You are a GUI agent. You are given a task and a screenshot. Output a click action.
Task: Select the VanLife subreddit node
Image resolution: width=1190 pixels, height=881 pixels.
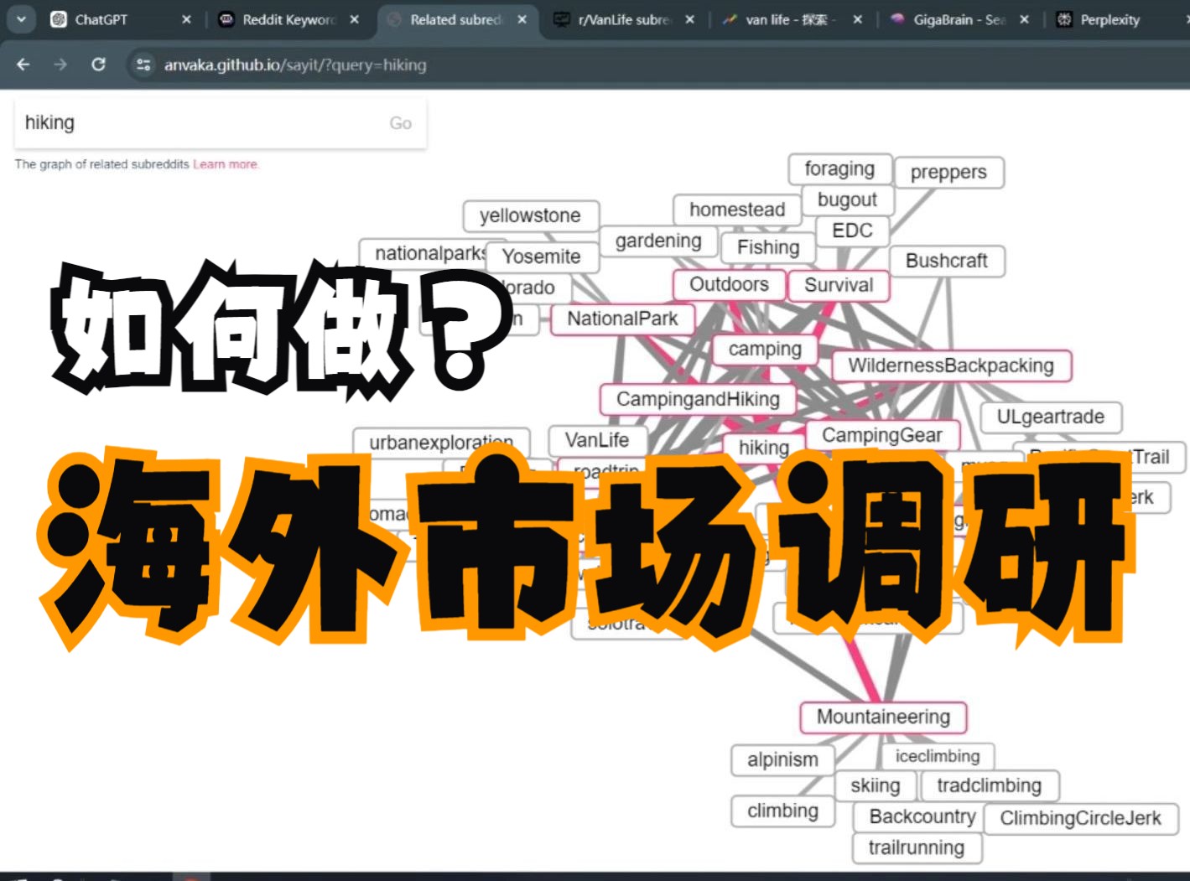[x=597, y=440]
